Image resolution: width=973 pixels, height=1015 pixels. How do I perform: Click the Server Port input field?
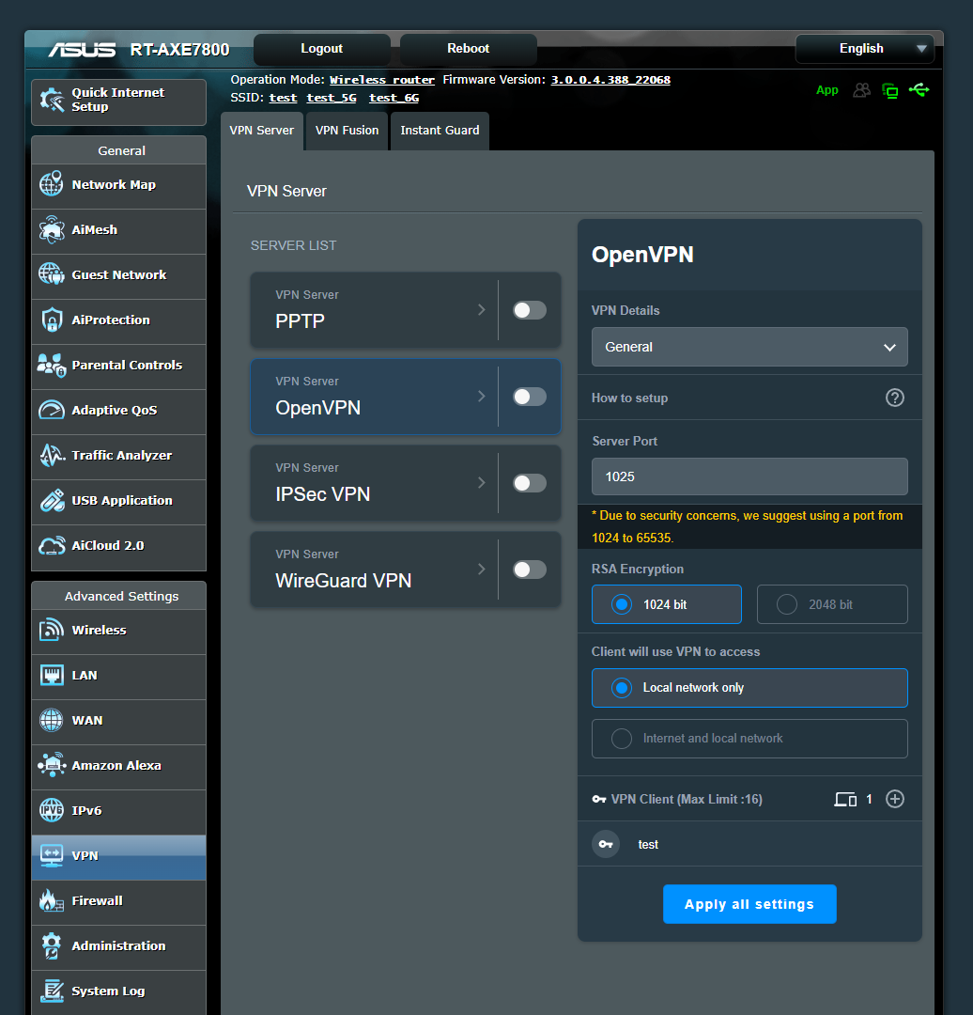pyautogui.click(x=749, y=476)
